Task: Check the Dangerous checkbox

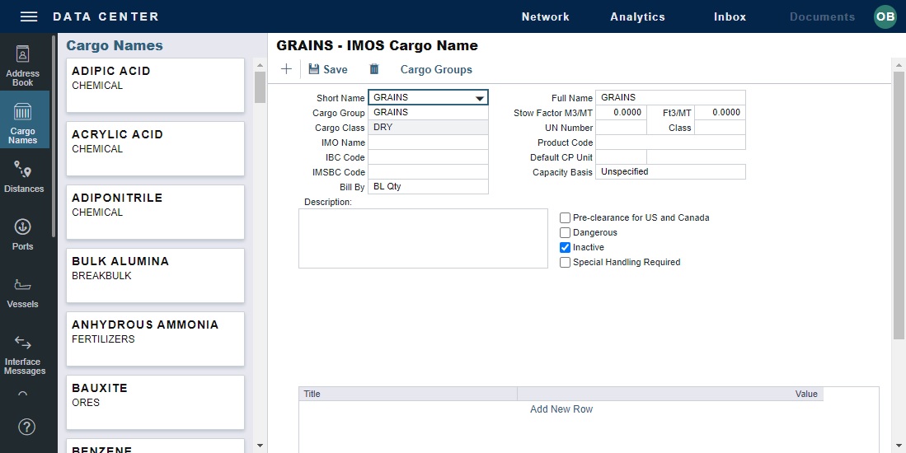Action: tap(565, 233)
